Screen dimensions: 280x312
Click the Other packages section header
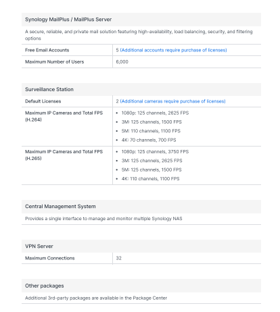point(45,286)
